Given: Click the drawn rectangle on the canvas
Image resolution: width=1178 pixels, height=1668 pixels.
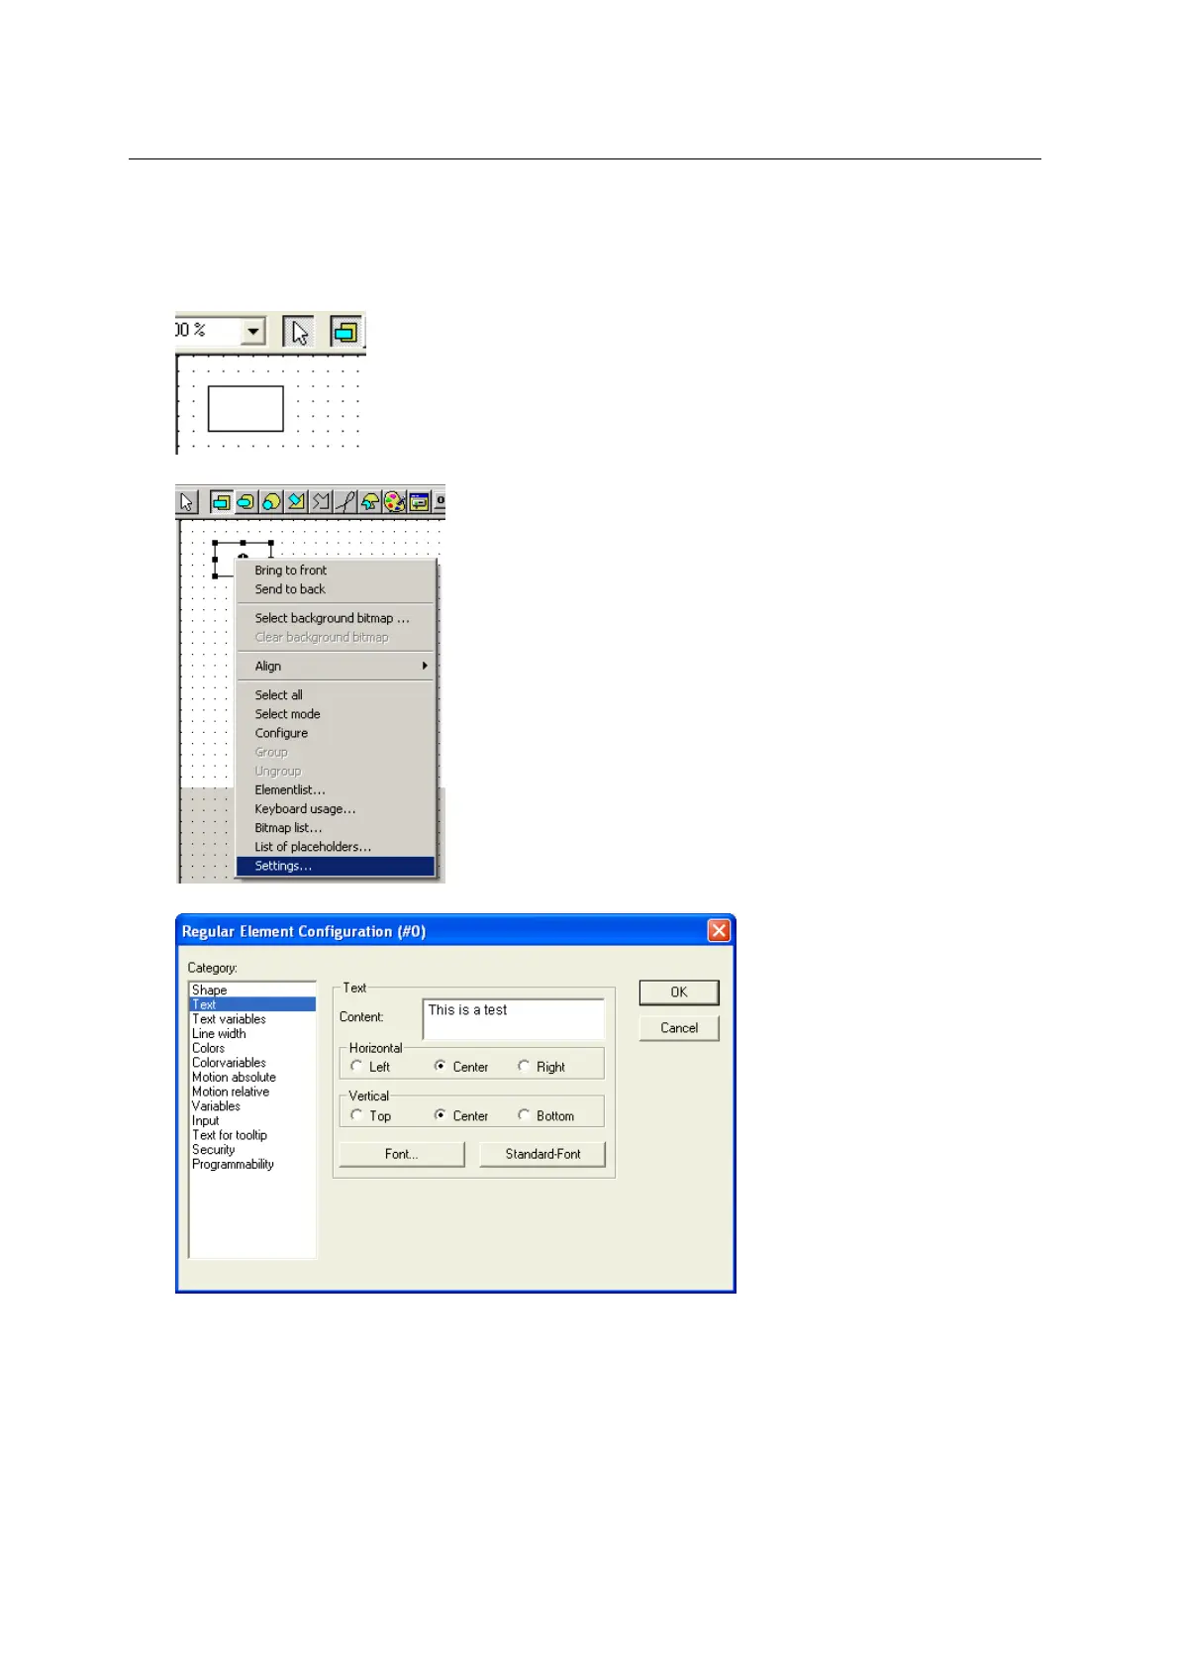Looking at the screenshot, I should point(245,409).
